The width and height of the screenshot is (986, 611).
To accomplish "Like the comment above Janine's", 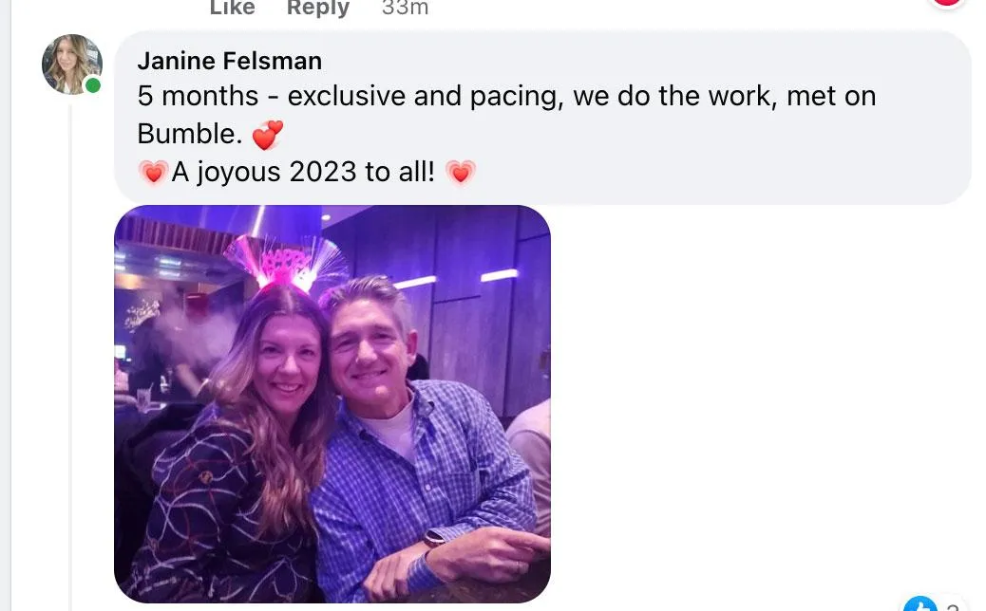I will 233,8.
